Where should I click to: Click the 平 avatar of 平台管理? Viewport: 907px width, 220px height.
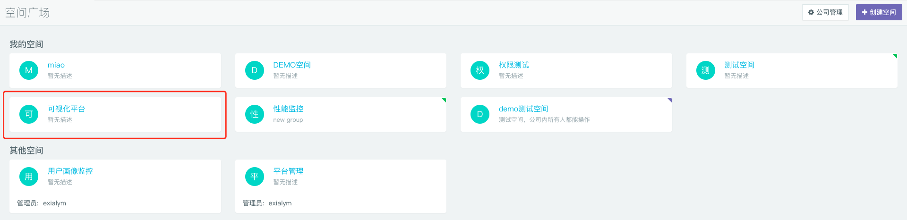(254, 177)
